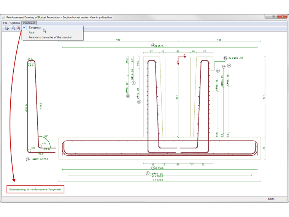
Task: Click the '-144.3-' bar length label
Action: tap(41, 106)
